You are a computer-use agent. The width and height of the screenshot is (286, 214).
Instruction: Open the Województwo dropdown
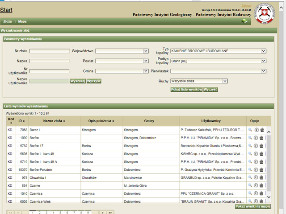[x=121, y=51]
